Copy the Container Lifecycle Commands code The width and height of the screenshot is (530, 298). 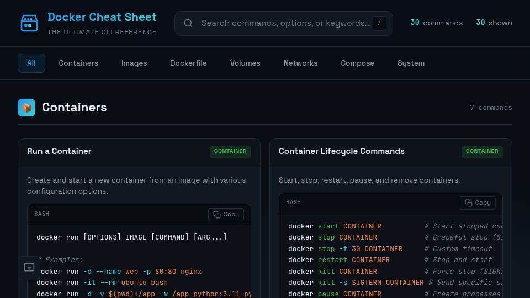point(478,203)
